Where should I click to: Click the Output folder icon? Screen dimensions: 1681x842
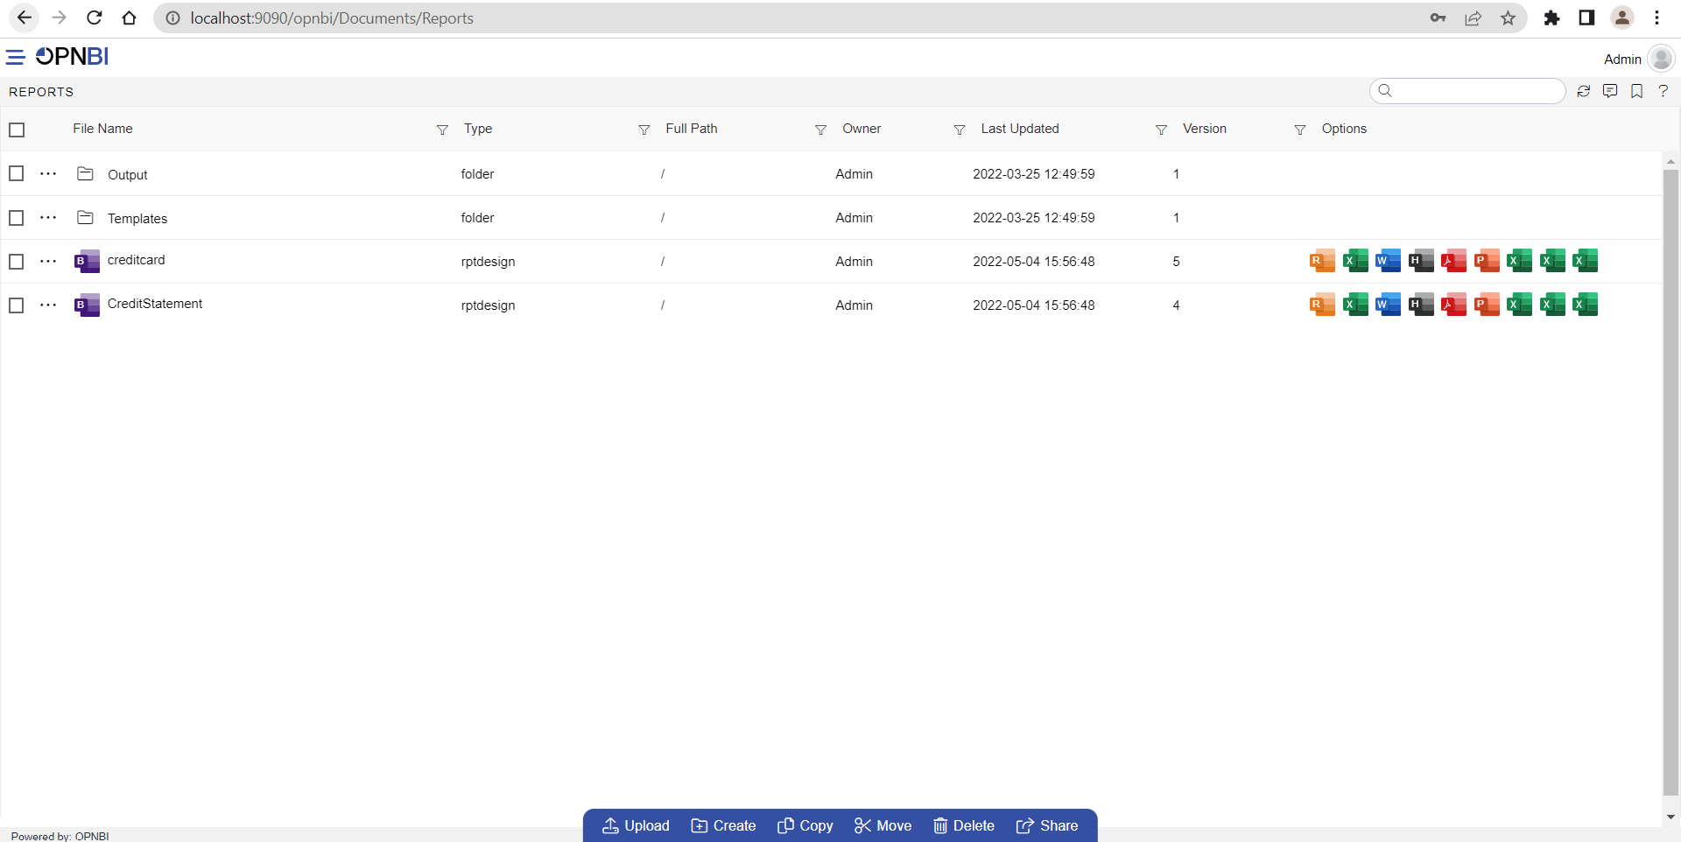tap(85, 173)
